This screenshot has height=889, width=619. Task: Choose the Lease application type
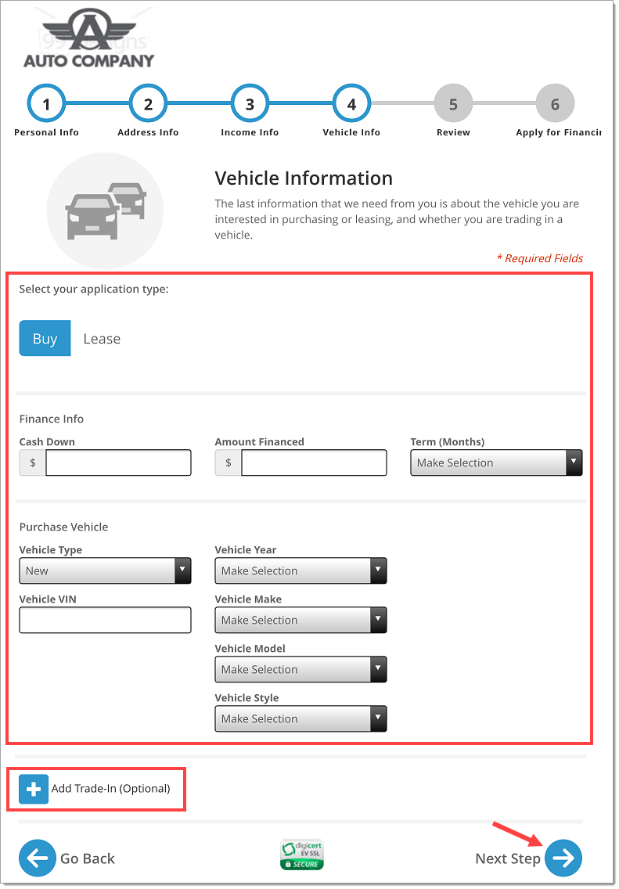click(102, 339)
